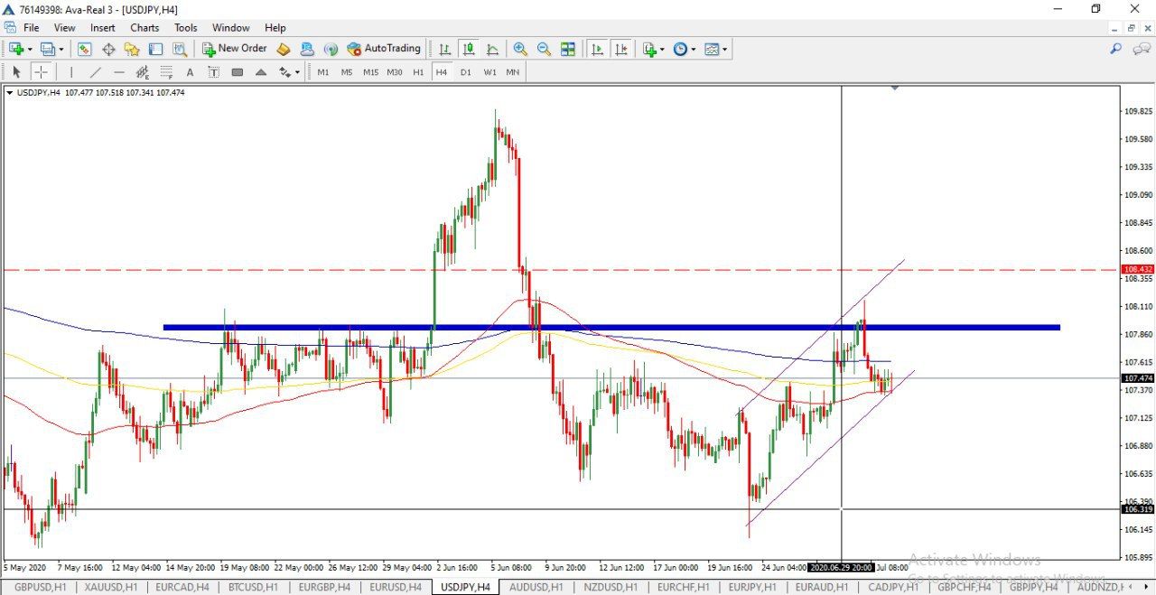Switch to the EURGBP,H4 chart tab
1156x595 pixels.
(x=325, y=587)
